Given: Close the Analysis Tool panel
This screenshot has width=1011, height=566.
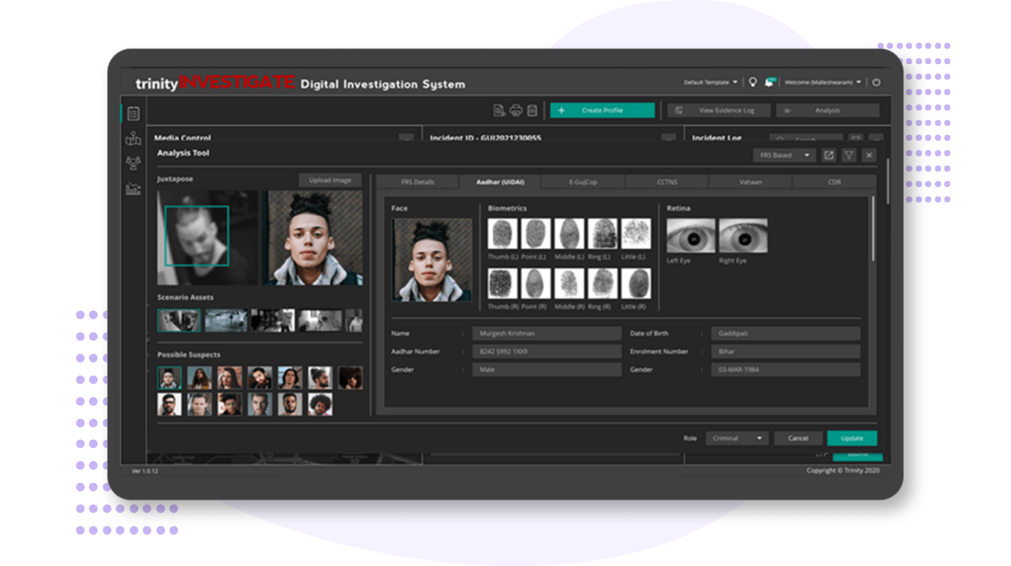Looking at the screenshot, I should pos(869,155).
